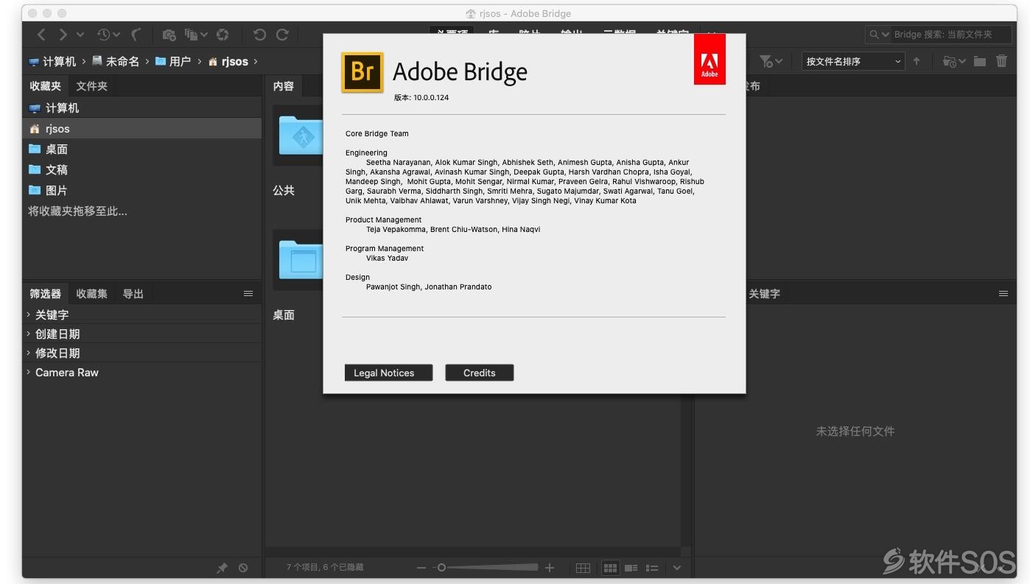Expand the 关键字 filter

[x=29, y=314]
